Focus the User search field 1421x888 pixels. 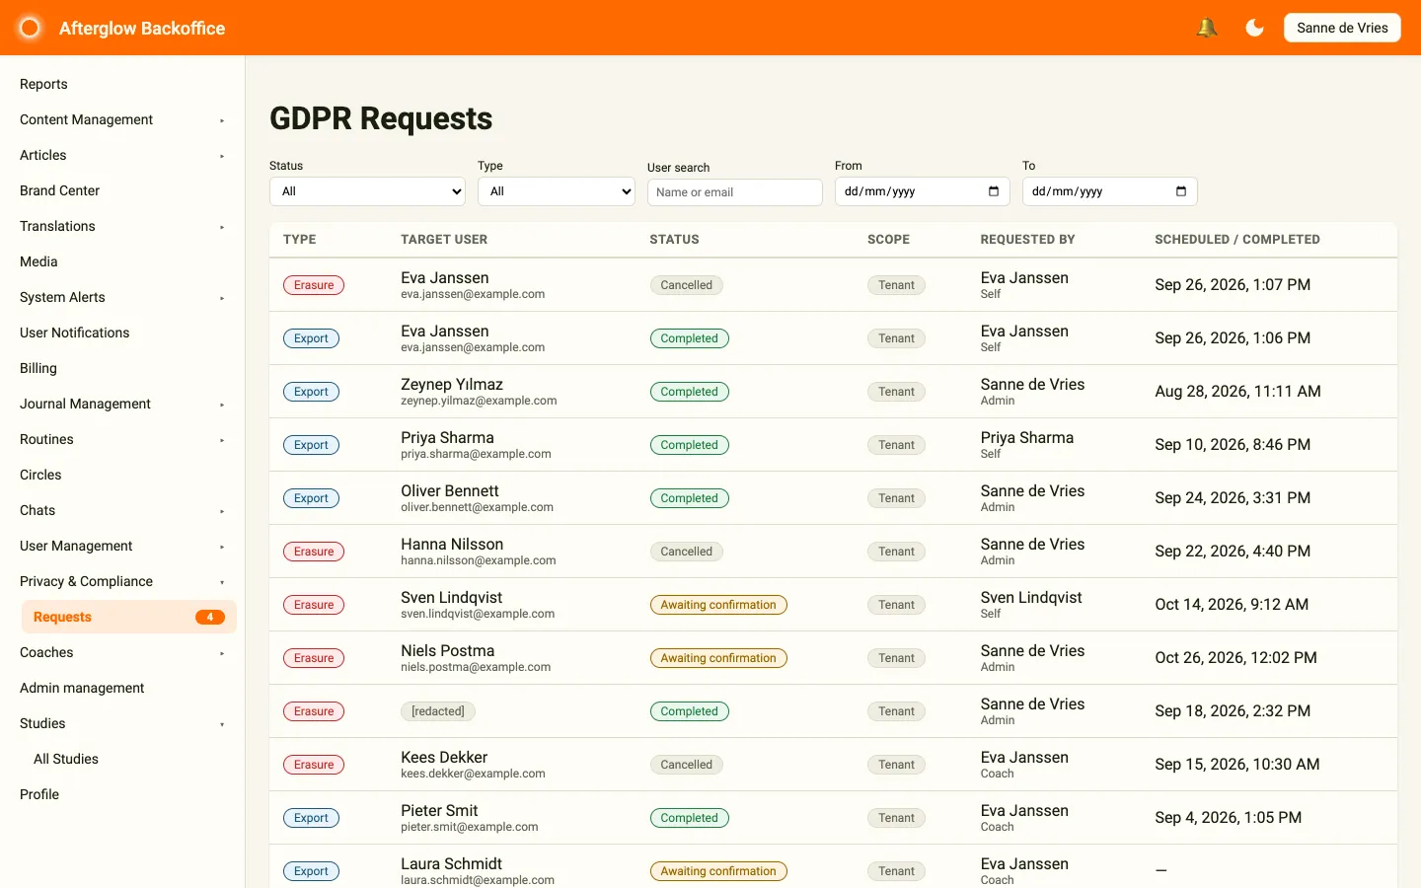click(734, 192)
